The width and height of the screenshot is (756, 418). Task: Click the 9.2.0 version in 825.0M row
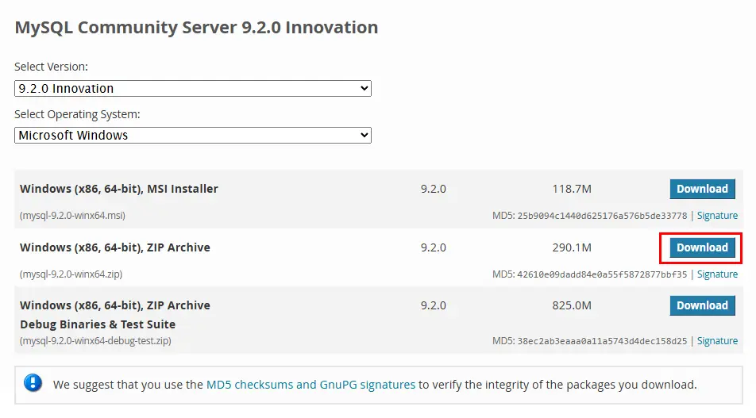click(434, 305)
